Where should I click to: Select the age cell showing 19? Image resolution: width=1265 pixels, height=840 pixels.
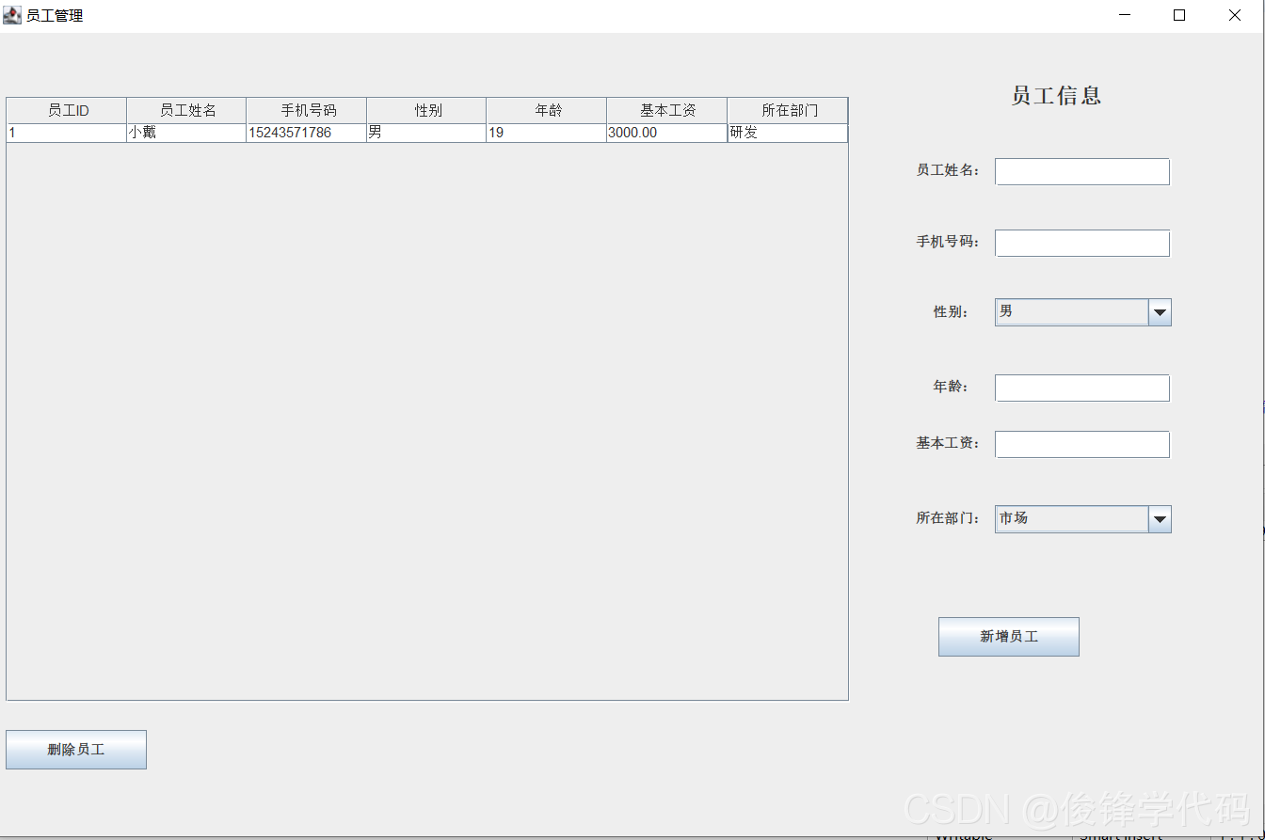tap(547, 133)
